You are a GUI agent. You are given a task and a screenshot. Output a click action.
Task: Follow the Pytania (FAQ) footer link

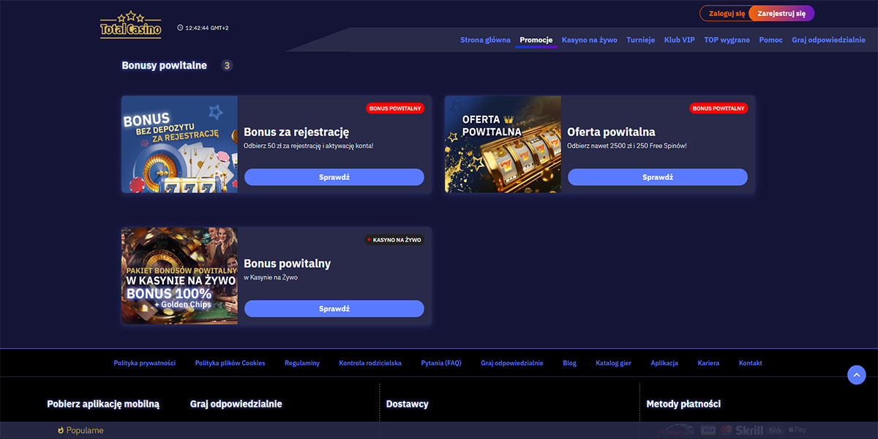pyautogui.click(x=441, y=363)
